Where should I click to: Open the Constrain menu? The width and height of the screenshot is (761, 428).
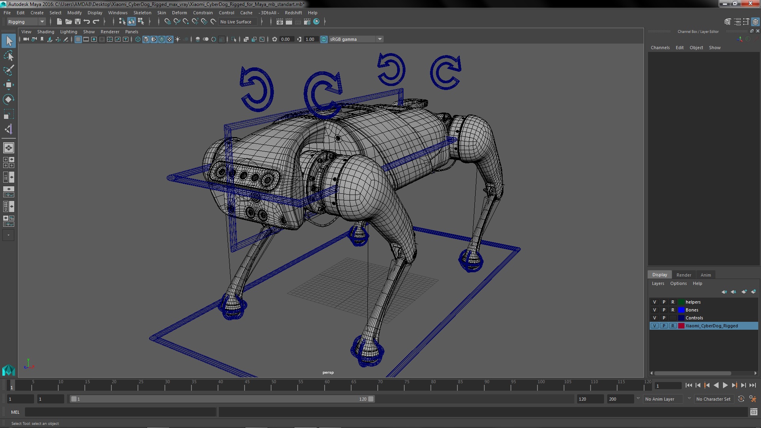203,13
